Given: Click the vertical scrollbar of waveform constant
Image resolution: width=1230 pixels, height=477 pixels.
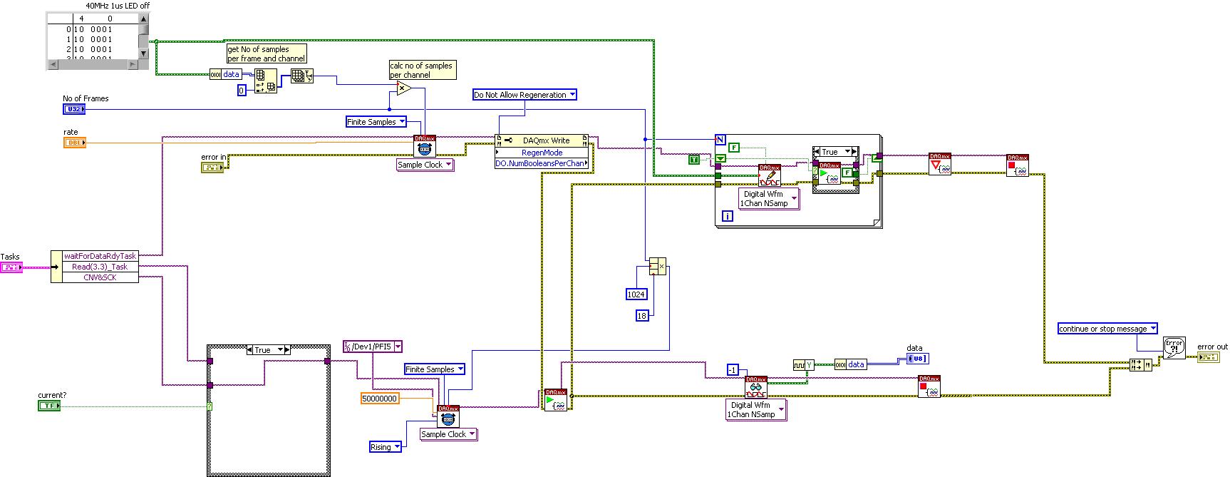Looking at the screenshot, I should 144,36.
